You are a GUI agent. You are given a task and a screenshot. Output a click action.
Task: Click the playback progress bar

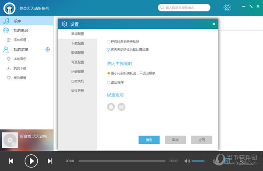point(122,161)
